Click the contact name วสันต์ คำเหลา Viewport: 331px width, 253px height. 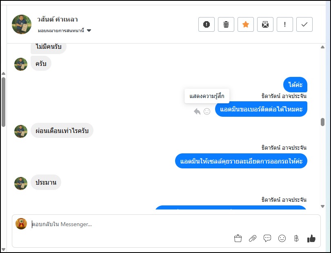coord(57,20)
